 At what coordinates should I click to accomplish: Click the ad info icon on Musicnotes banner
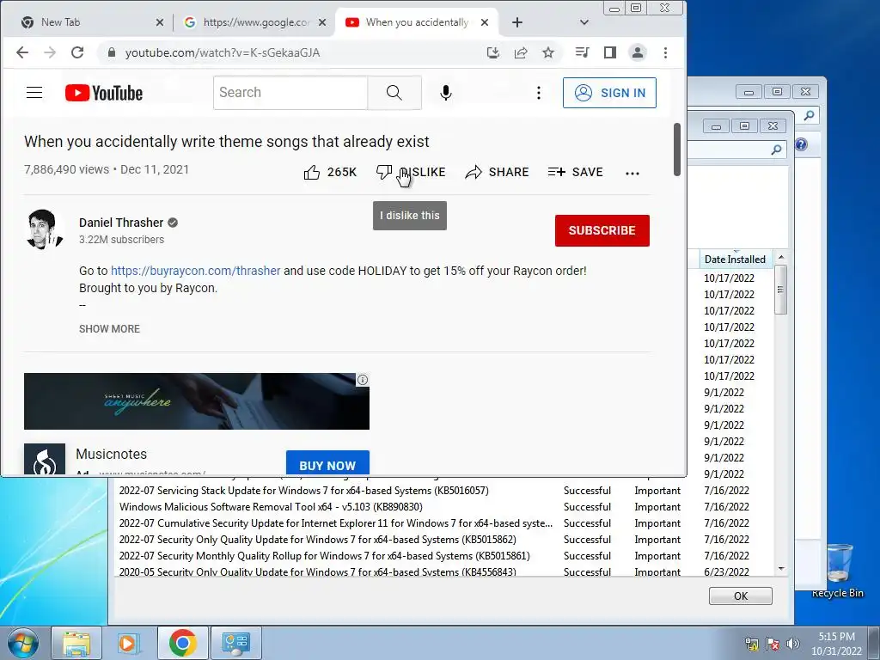click(363, 380)
